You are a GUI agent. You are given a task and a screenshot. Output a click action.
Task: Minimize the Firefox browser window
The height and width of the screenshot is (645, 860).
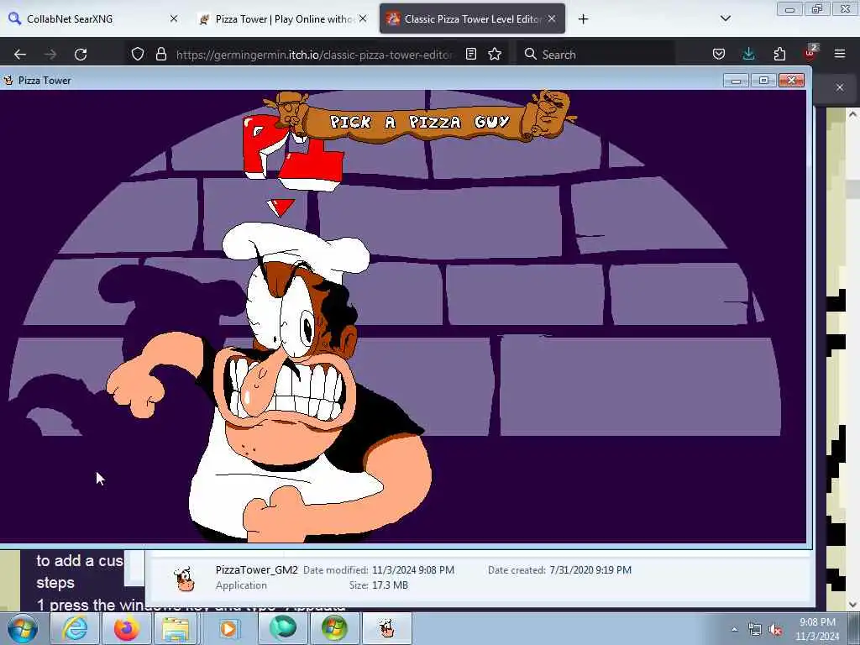click(789, 9)
